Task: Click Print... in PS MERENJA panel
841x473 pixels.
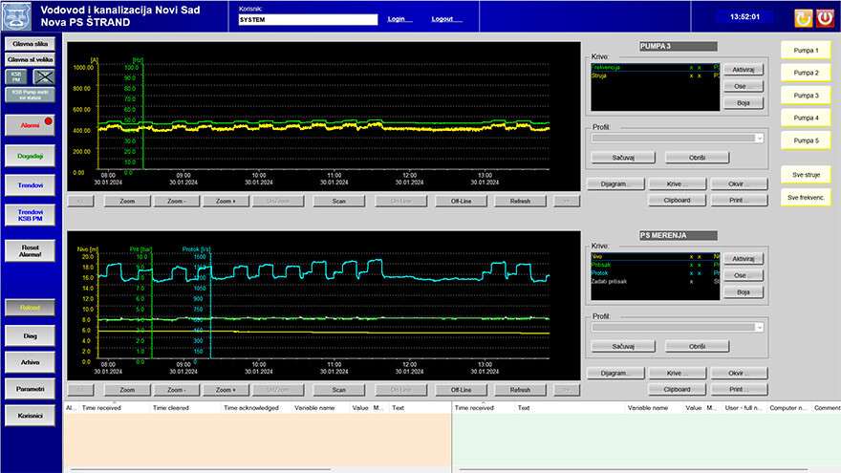Action: pyautogui.click(x=739, y=389)
